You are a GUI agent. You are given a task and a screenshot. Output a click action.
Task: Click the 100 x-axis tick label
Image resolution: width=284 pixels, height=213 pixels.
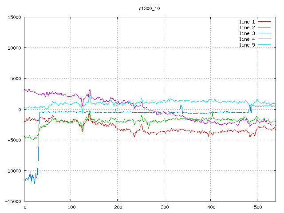pos(71,207)
